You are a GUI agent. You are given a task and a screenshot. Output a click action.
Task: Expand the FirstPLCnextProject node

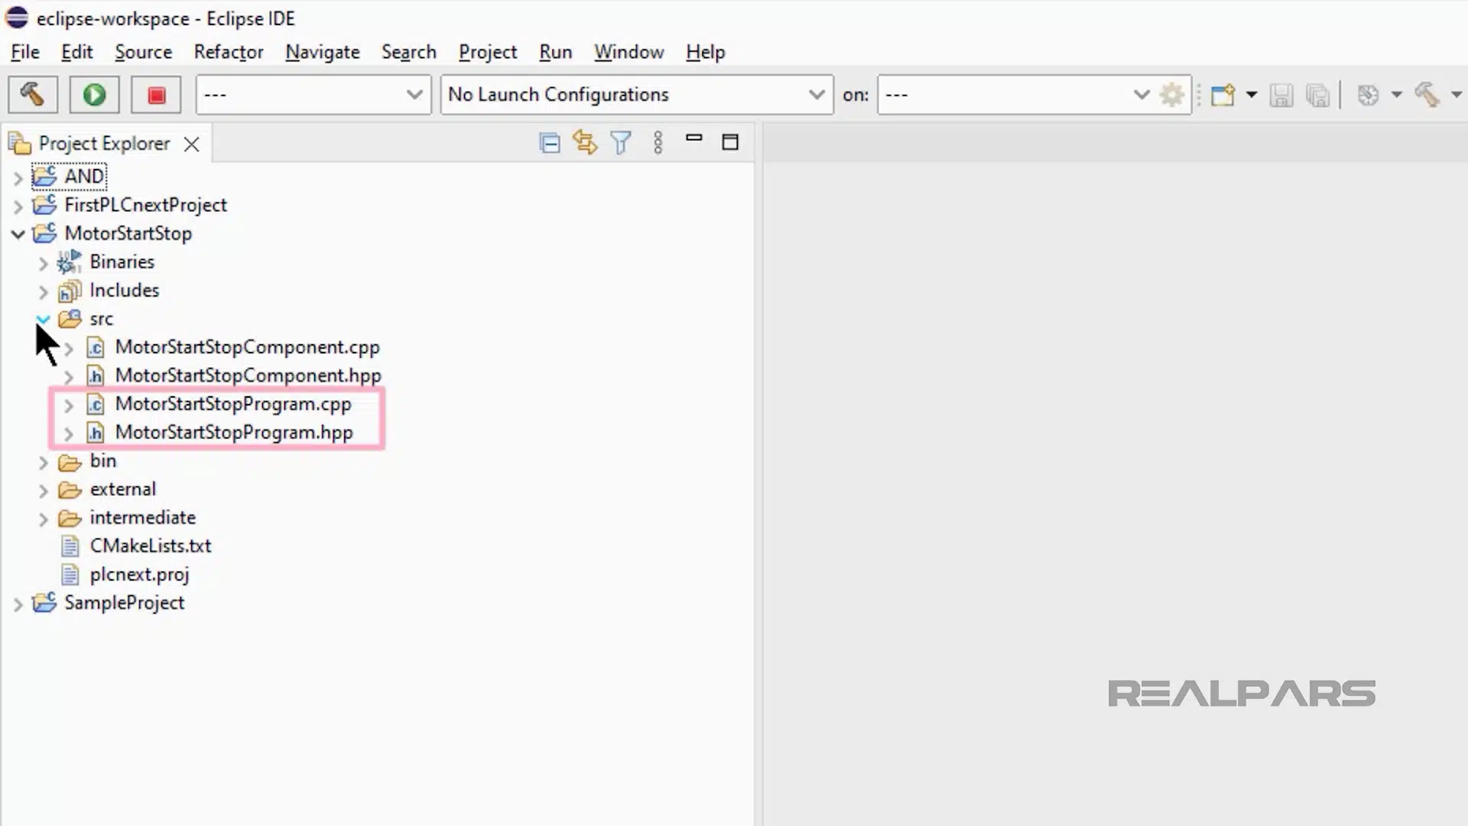tap(18, 206)
